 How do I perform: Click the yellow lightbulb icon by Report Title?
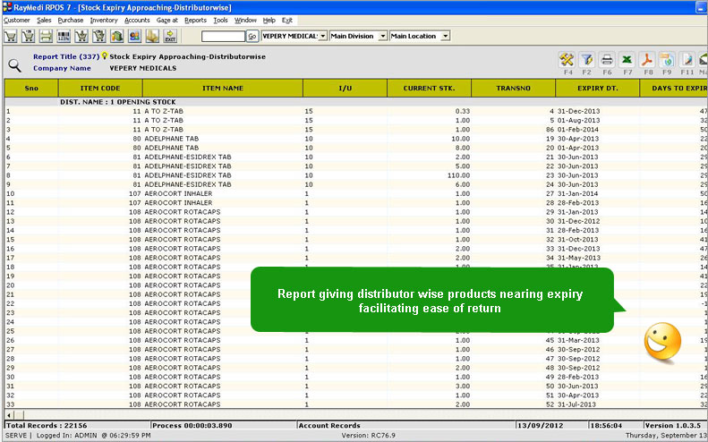point(105,56)
